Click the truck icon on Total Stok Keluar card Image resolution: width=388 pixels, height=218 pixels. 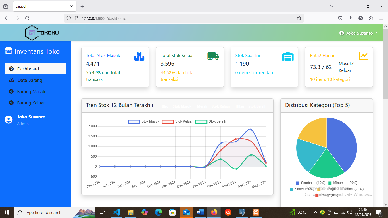213,56
